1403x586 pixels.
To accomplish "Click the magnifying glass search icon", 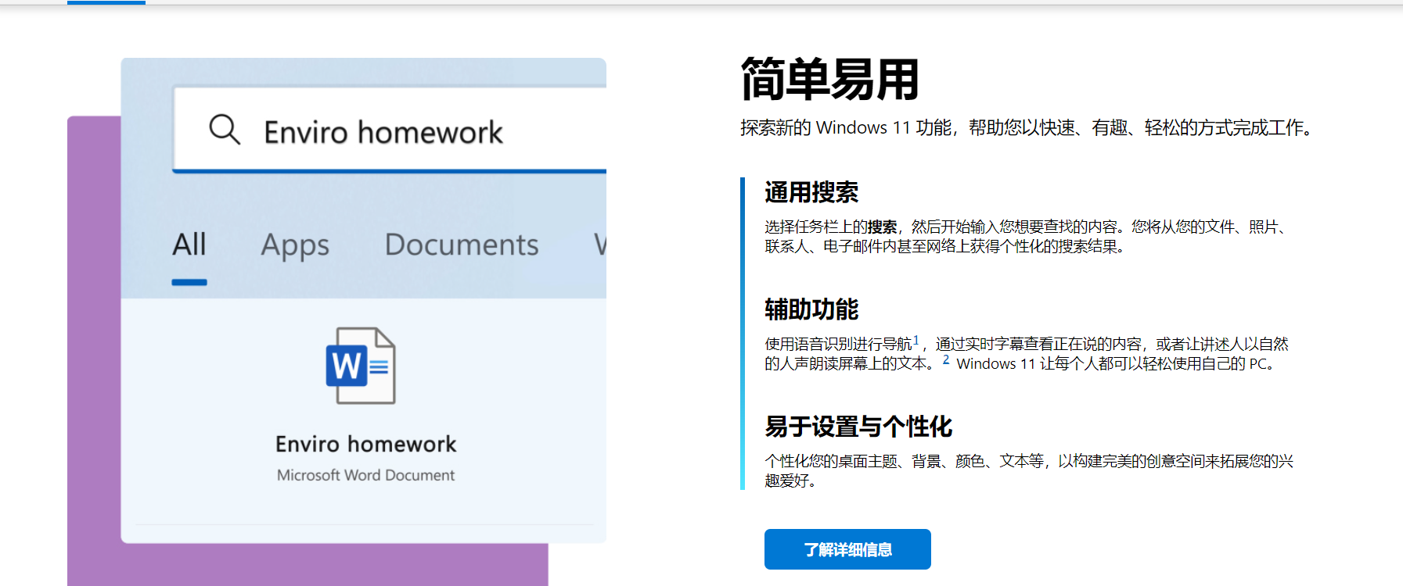I will click(x=224, y=129).
